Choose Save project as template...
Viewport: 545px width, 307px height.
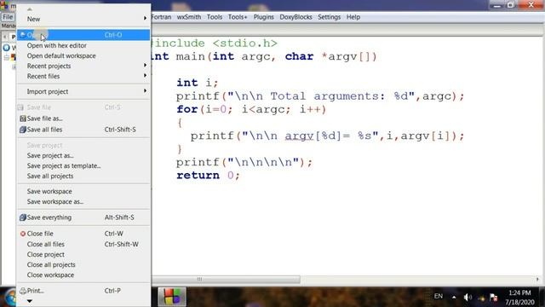click(x=83, y=165)
